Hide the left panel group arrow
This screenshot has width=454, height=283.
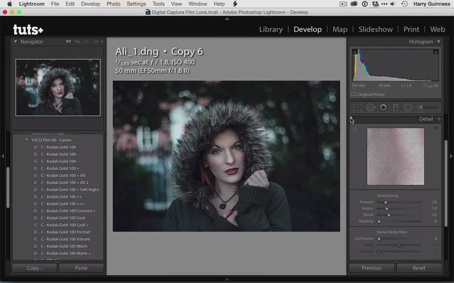click(3, 156)
